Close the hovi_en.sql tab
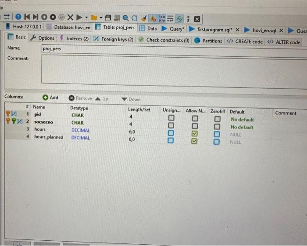The image size is (307, 246). tap(281, 31)
